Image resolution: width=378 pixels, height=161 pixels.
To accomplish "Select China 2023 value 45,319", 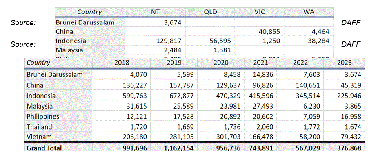I will tap(351, 85).
